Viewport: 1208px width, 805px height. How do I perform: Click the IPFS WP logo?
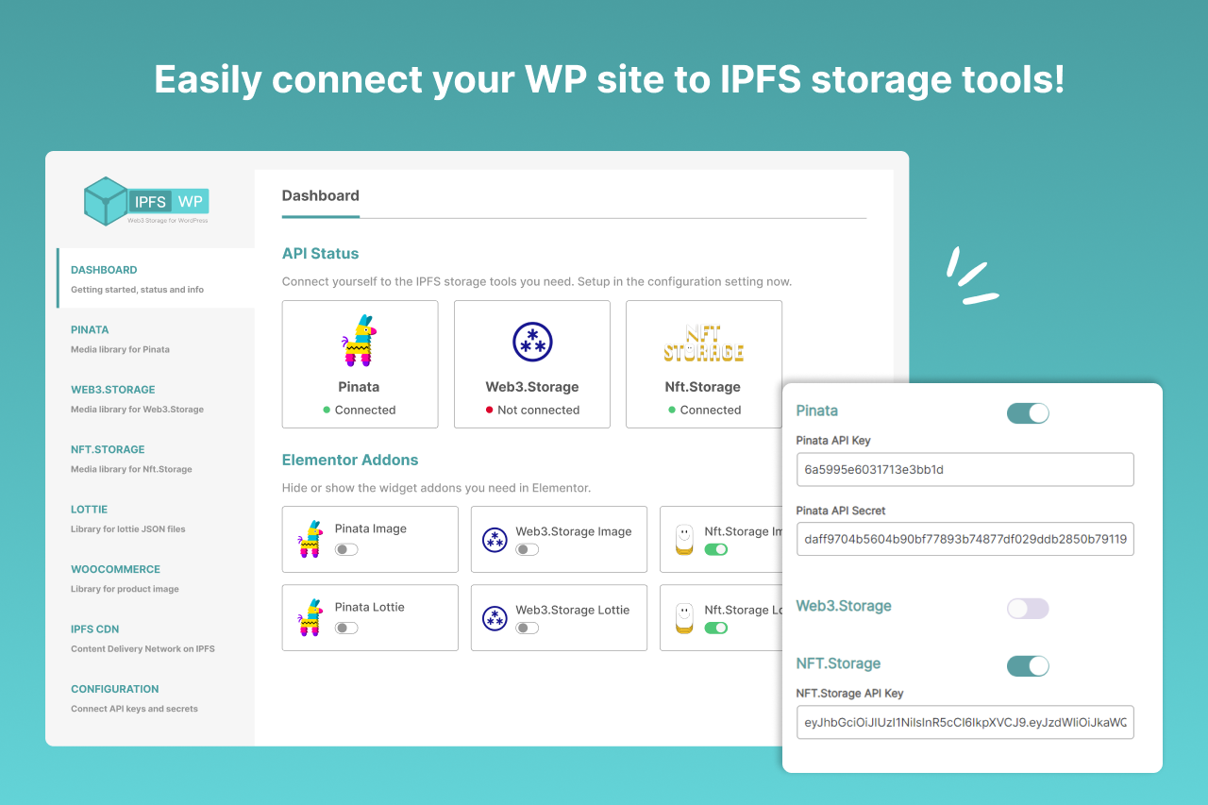point(146,201)
